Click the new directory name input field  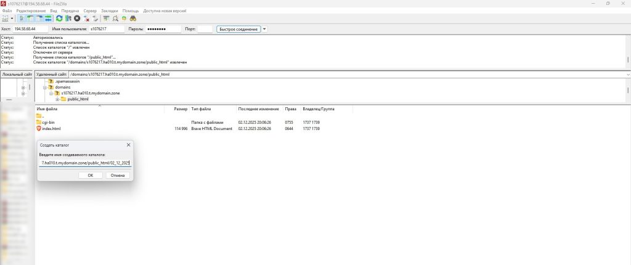click(85, 163)
